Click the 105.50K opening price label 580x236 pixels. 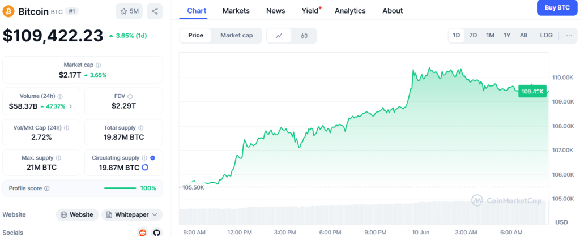[193, 187]
